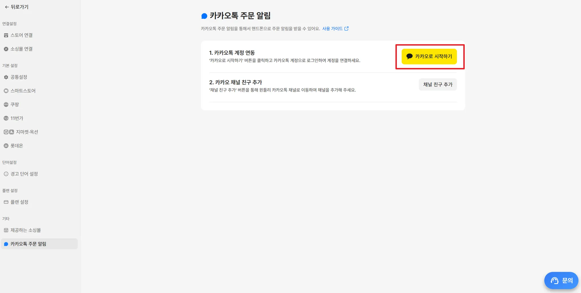Click the card icon beside 플랜 설정
This screenshot has height=293, width=581.
pos(6,202)
